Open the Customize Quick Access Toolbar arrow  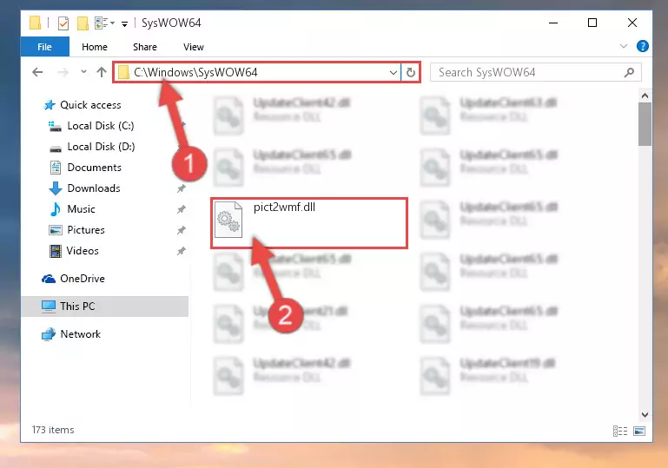[124, 23]
